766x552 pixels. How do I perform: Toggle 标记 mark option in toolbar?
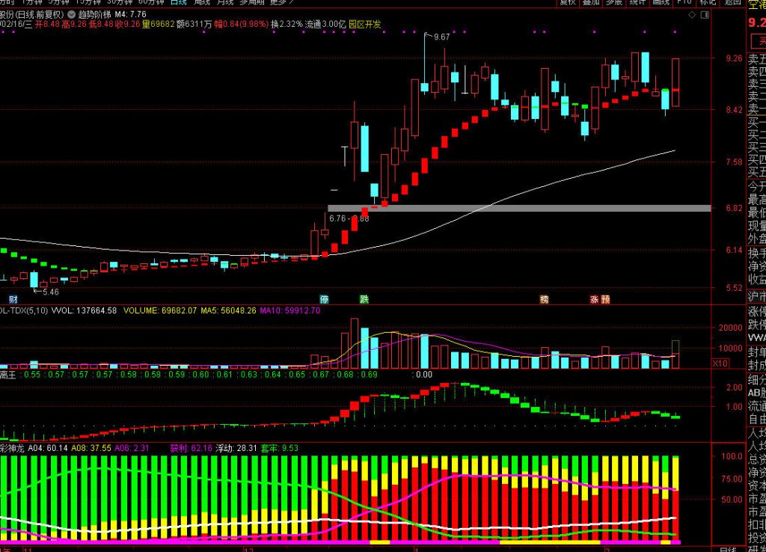tap(707, 2)
